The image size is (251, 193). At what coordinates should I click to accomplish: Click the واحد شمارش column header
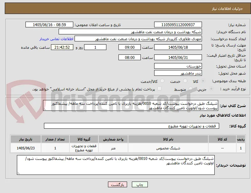pos(113,139)
